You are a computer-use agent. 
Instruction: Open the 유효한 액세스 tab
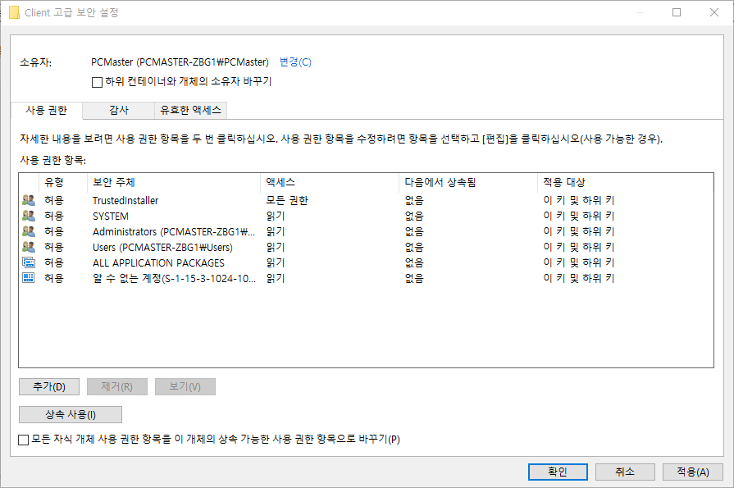point(191,111)
